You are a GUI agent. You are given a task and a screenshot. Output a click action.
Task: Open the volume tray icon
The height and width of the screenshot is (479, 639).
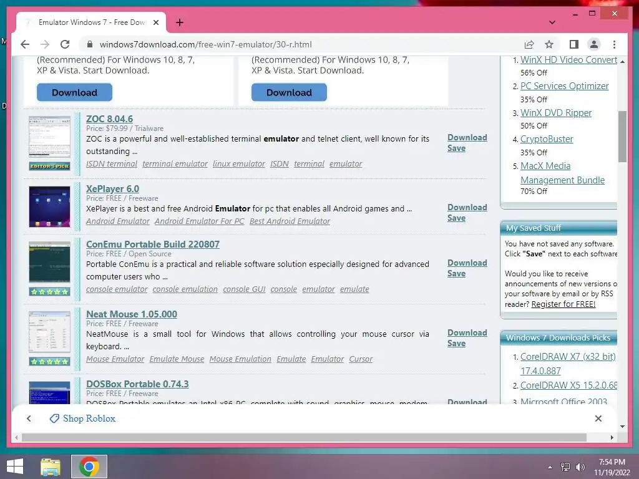580,467
